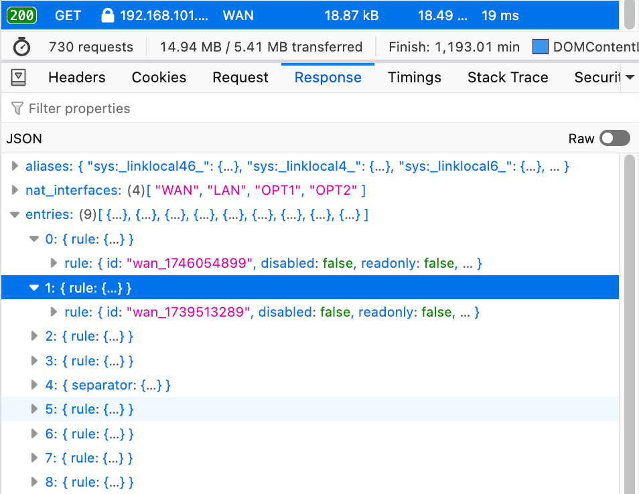Collapse the entries array
The image size is (639, 494).
(15, 215)
